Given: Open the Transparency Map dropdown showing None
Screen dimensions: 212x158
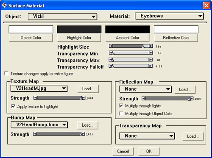Looking at the screenshot, I should [x=147, y=136].
